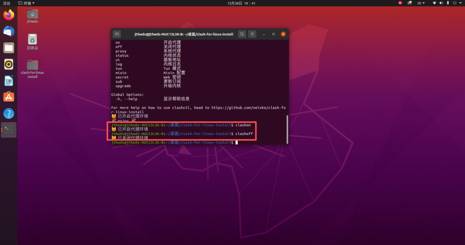
Task: Open LibreOffice Writer from the dock
Action: tap(9, 81)
